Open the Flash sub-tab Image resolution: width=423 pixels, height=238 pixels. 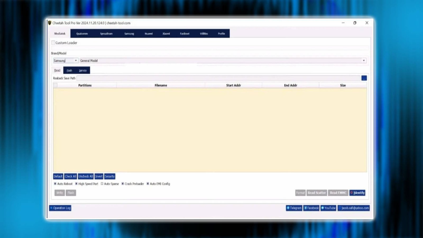69,70
